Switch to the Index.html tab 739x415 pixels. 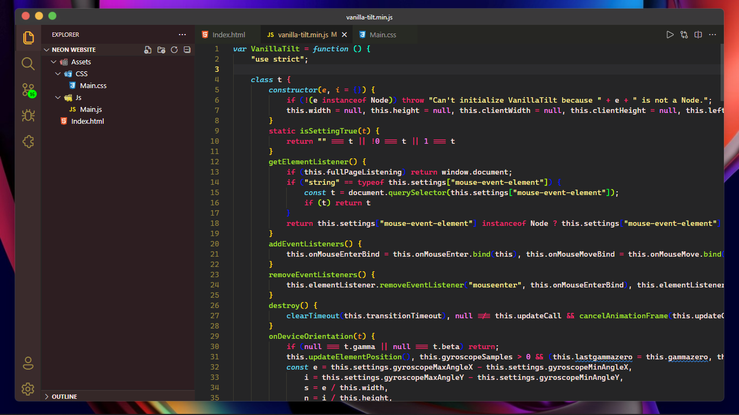(229, 35)
